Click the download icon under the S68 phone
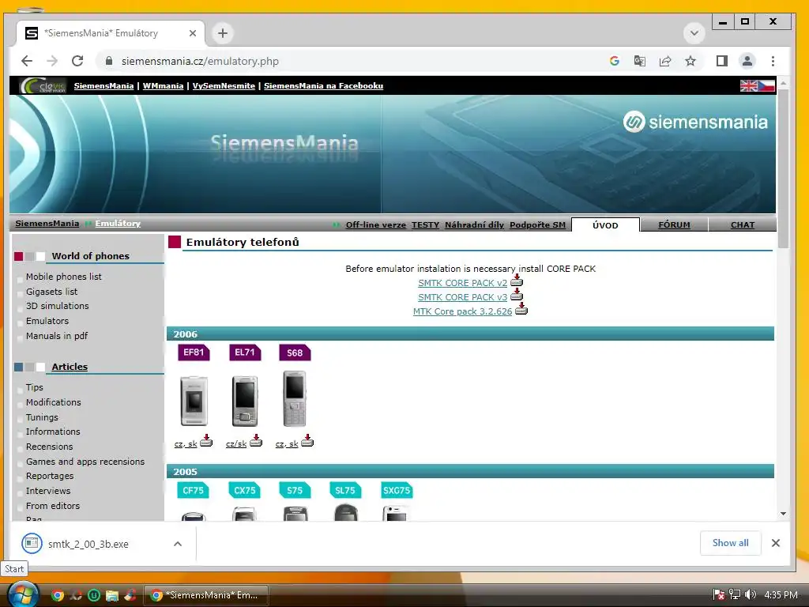This screenshot has width=809, height=607. [307, 440]
